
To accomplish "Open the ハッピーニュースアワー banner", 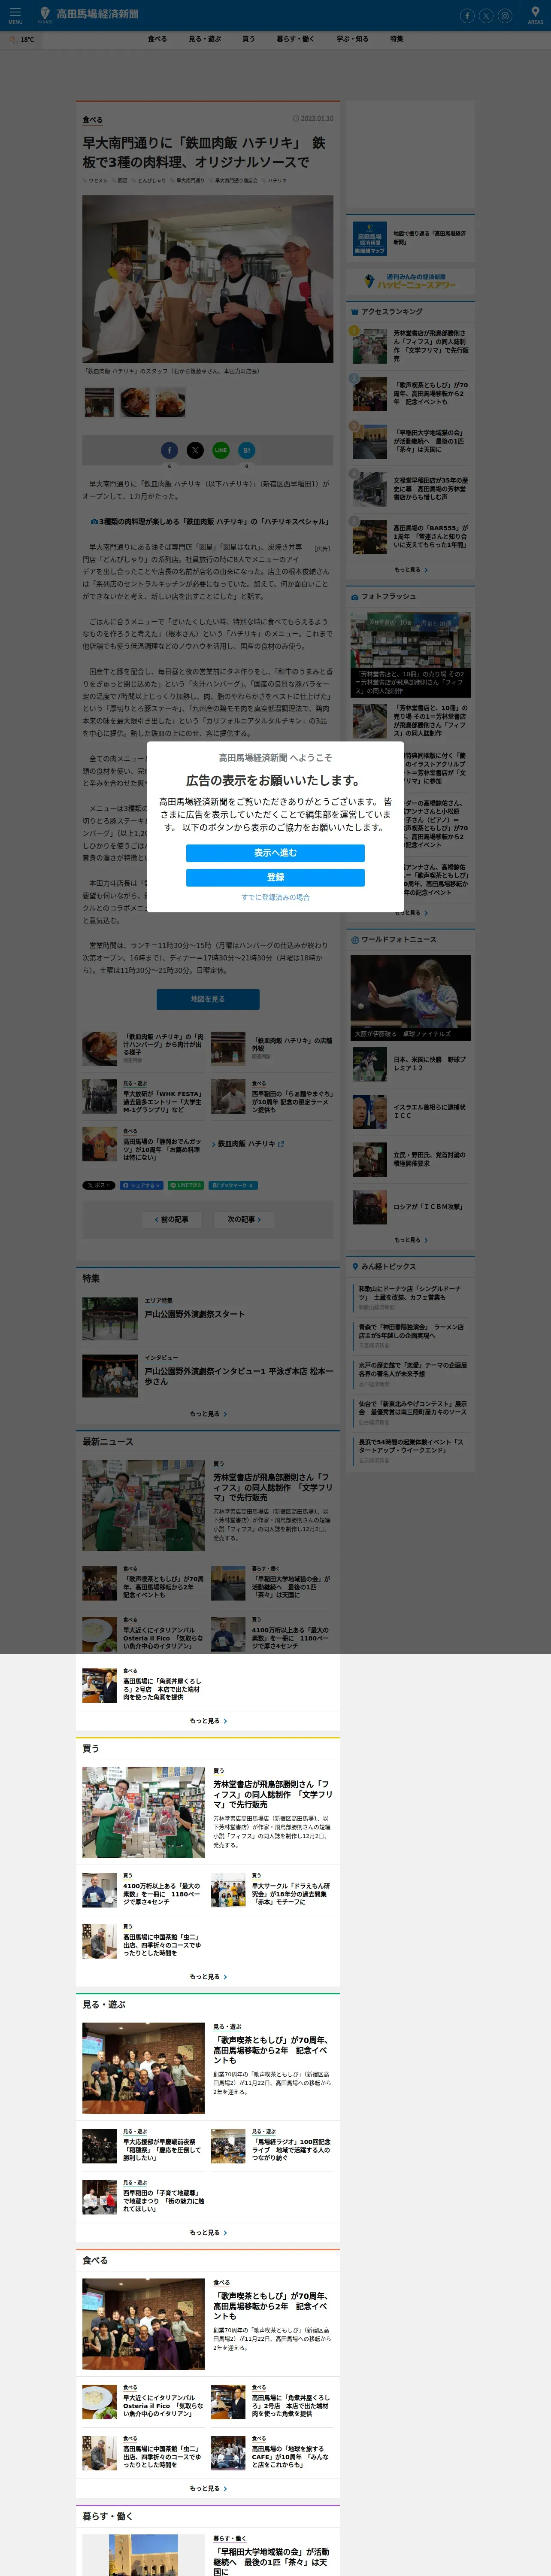I will pyautogui.click(x=411, y=282).
